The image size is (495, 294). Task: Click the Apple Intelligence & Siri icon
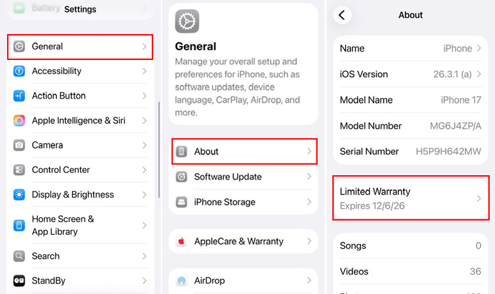coord(19,121)
